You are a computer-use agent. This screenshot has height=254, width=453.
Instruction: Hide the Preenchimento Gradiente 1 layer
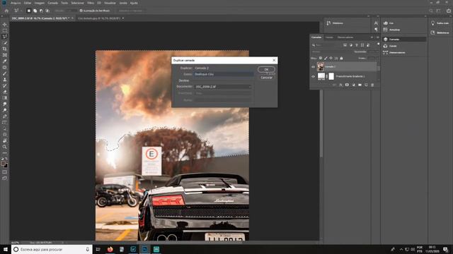pyautogui.click(x=313, y=76)
